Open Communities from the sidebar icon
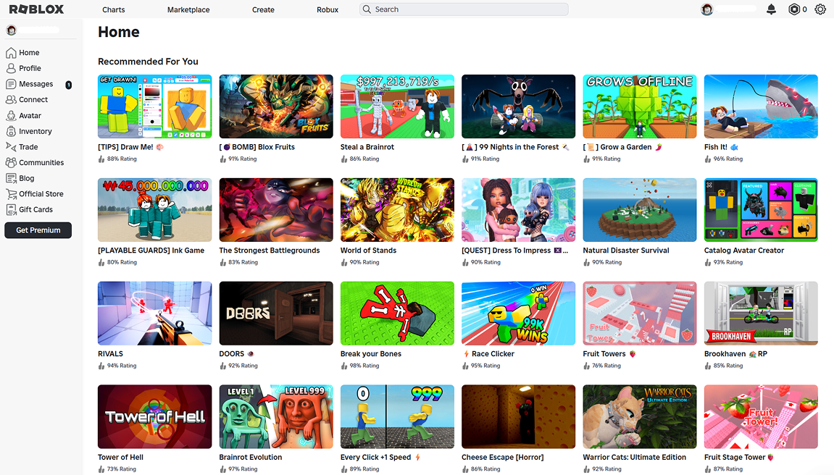834x475 pixels. (9, 162)
